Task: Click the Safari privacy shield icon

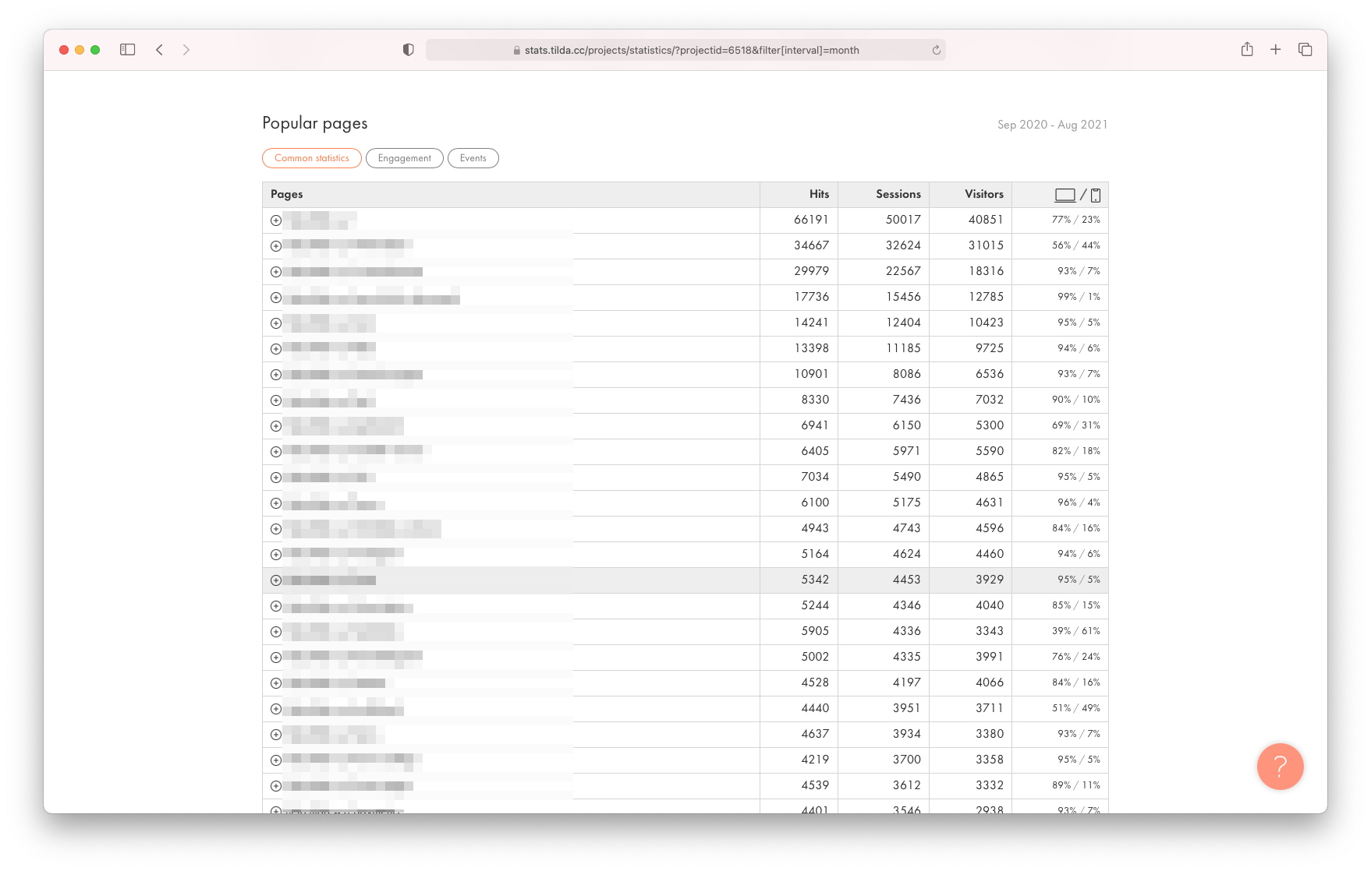Action: (408, 49)
